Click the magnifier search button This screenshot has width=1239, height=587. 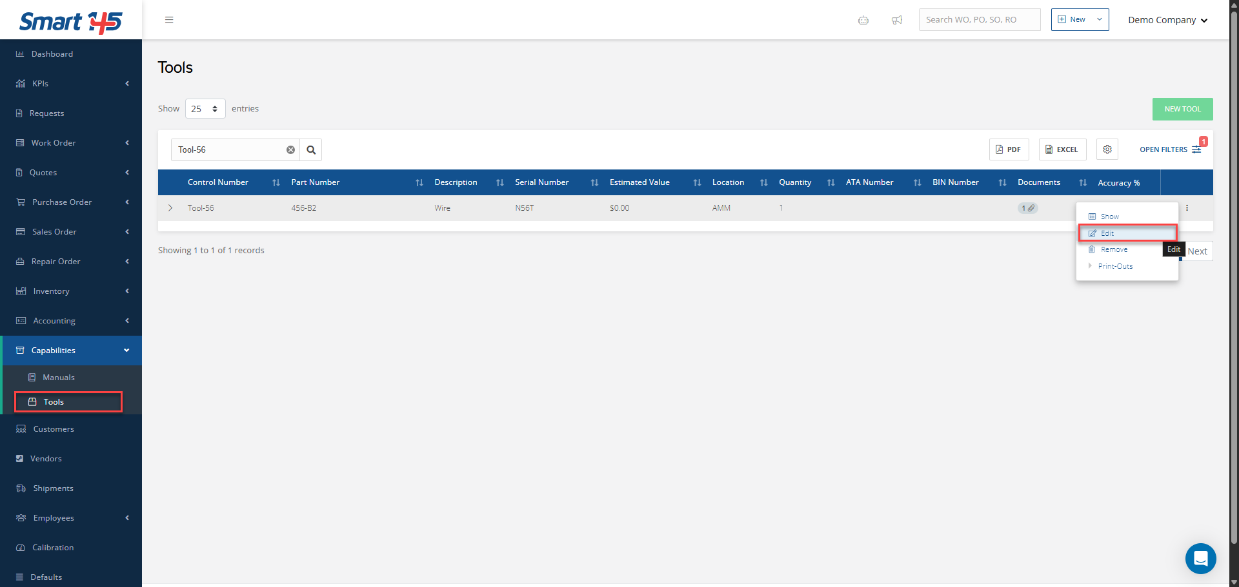tap(311, 150)
